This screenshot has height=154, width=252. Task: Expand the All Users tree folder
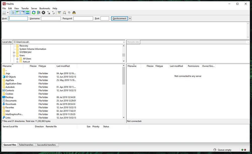coord(17,59)
